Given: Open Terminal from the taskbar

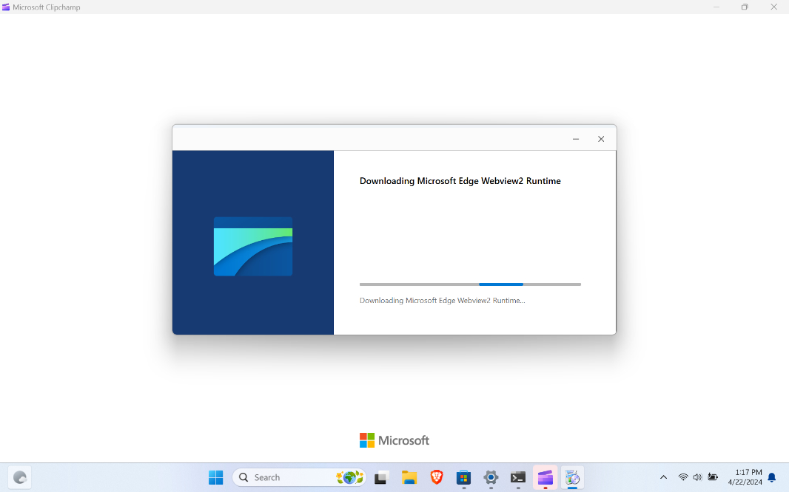Looking at the screenshot, I should point(518,477).
